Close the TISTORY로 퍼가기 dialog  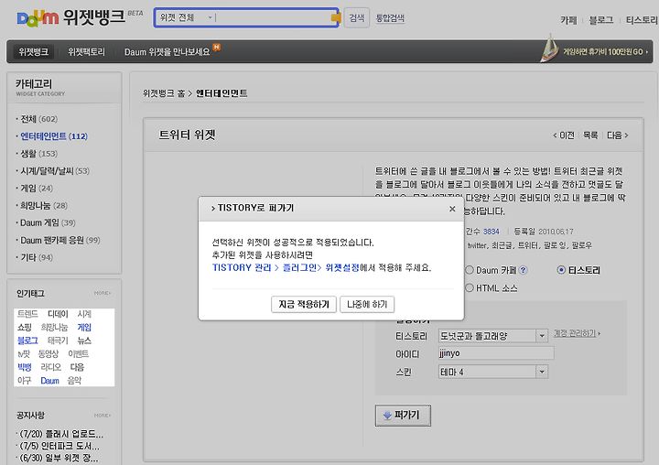click(x=452, y=209)
